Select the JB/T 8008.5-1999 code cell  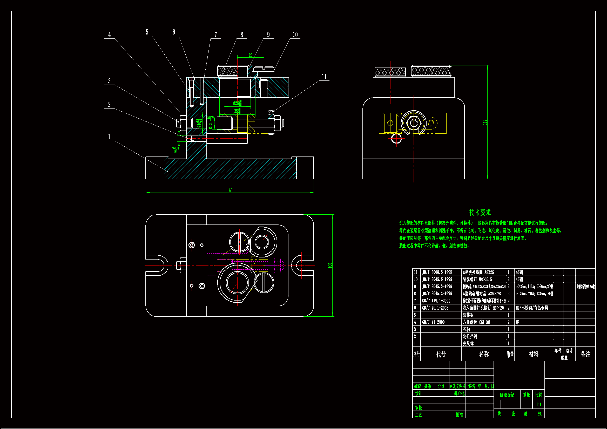437,272
